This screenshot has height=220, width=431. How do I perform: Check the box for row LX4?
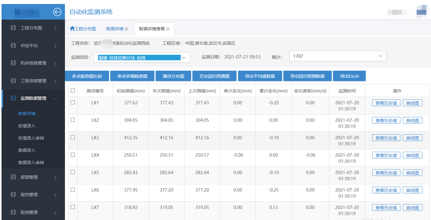[x=73, y=155]
